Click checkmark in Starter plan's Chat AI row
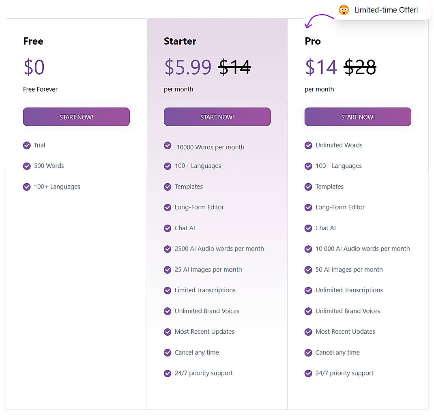 (168, 228)
